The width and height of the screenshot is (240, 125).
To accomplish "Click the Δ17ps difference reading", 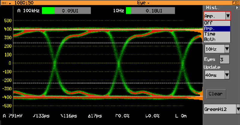I will pyautogui.click(x=95, y=116).
